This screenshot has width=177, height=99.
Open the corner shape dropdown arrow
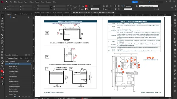click(133, 9)
